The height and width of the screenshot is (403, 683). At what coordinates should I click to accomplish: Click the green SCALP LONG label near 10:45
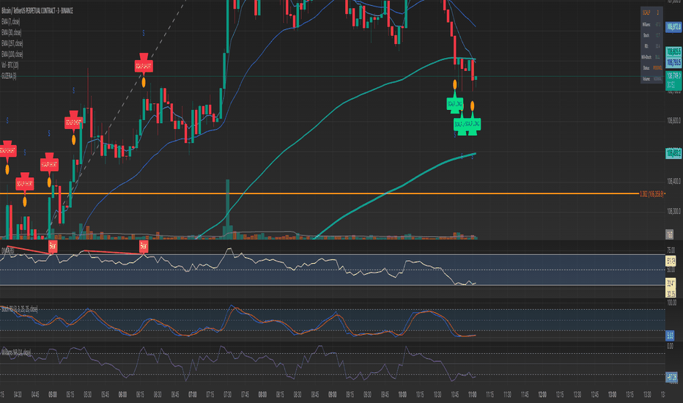pos(455,105)
